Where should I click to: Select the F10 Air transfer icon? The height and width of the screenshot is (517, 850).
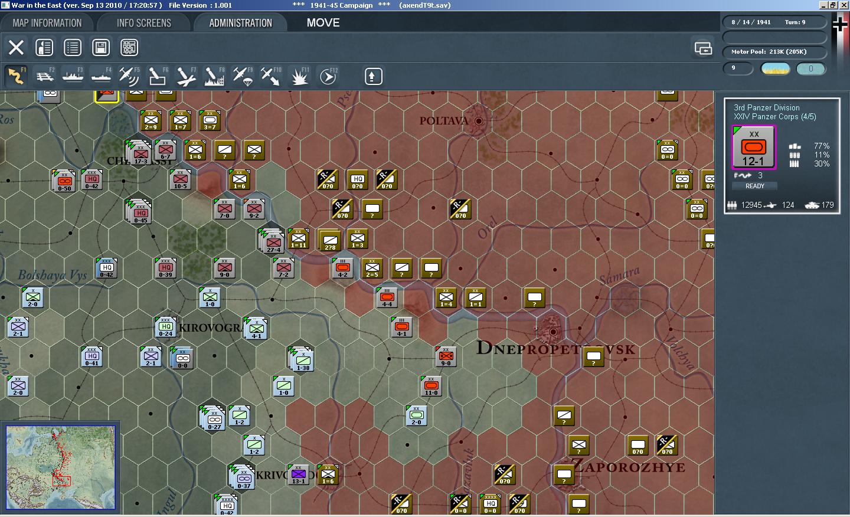(x=271, y=76)
